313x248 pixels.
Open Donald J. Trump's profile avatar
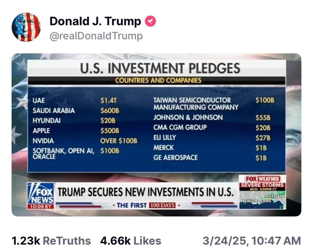(26, 27)
